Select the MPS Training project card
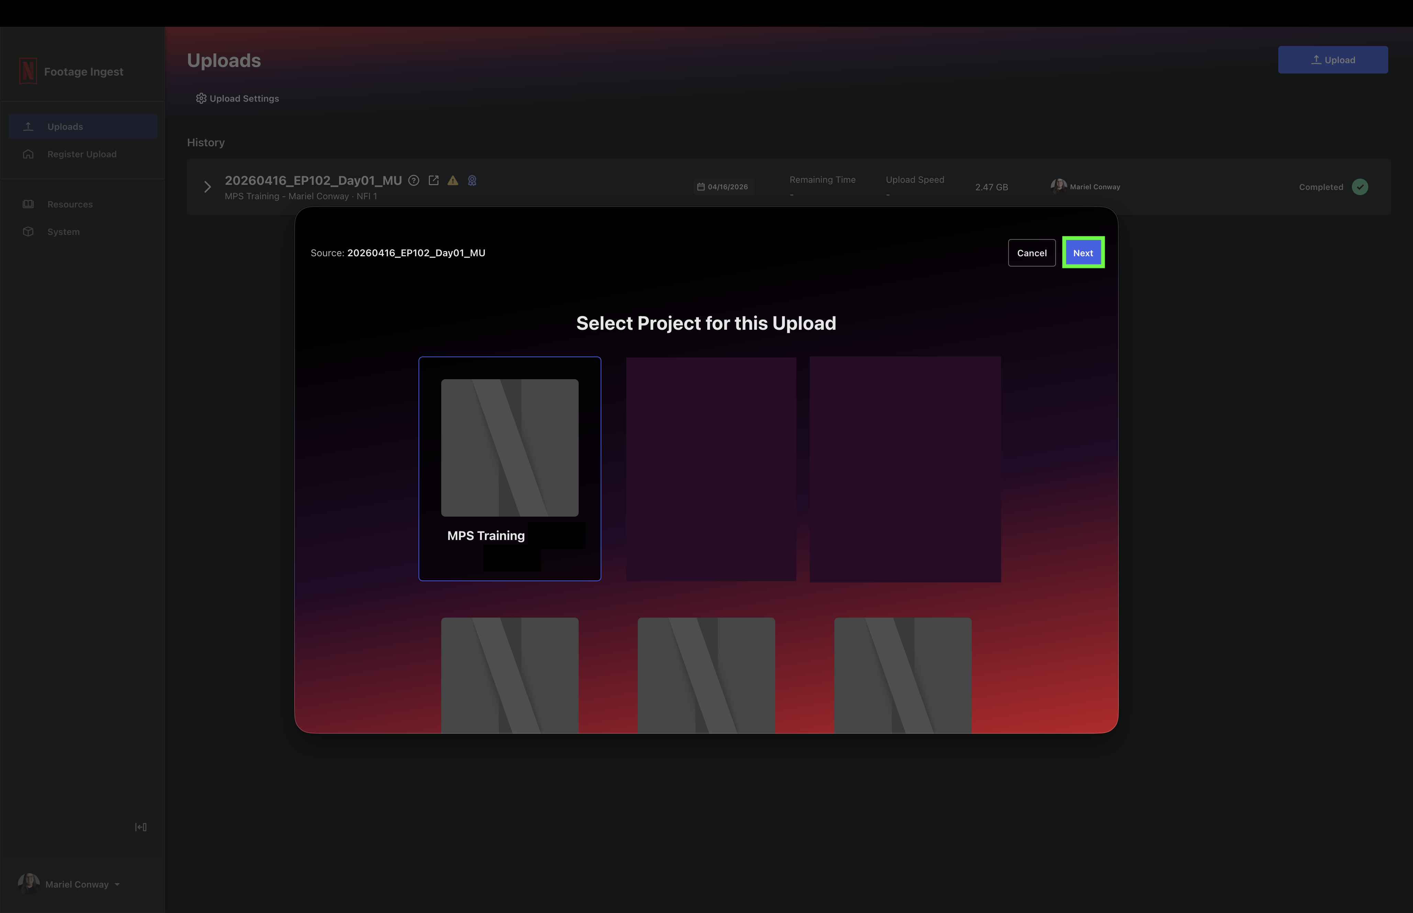This screenshot has width=1413, height=913. click(509, 469)
